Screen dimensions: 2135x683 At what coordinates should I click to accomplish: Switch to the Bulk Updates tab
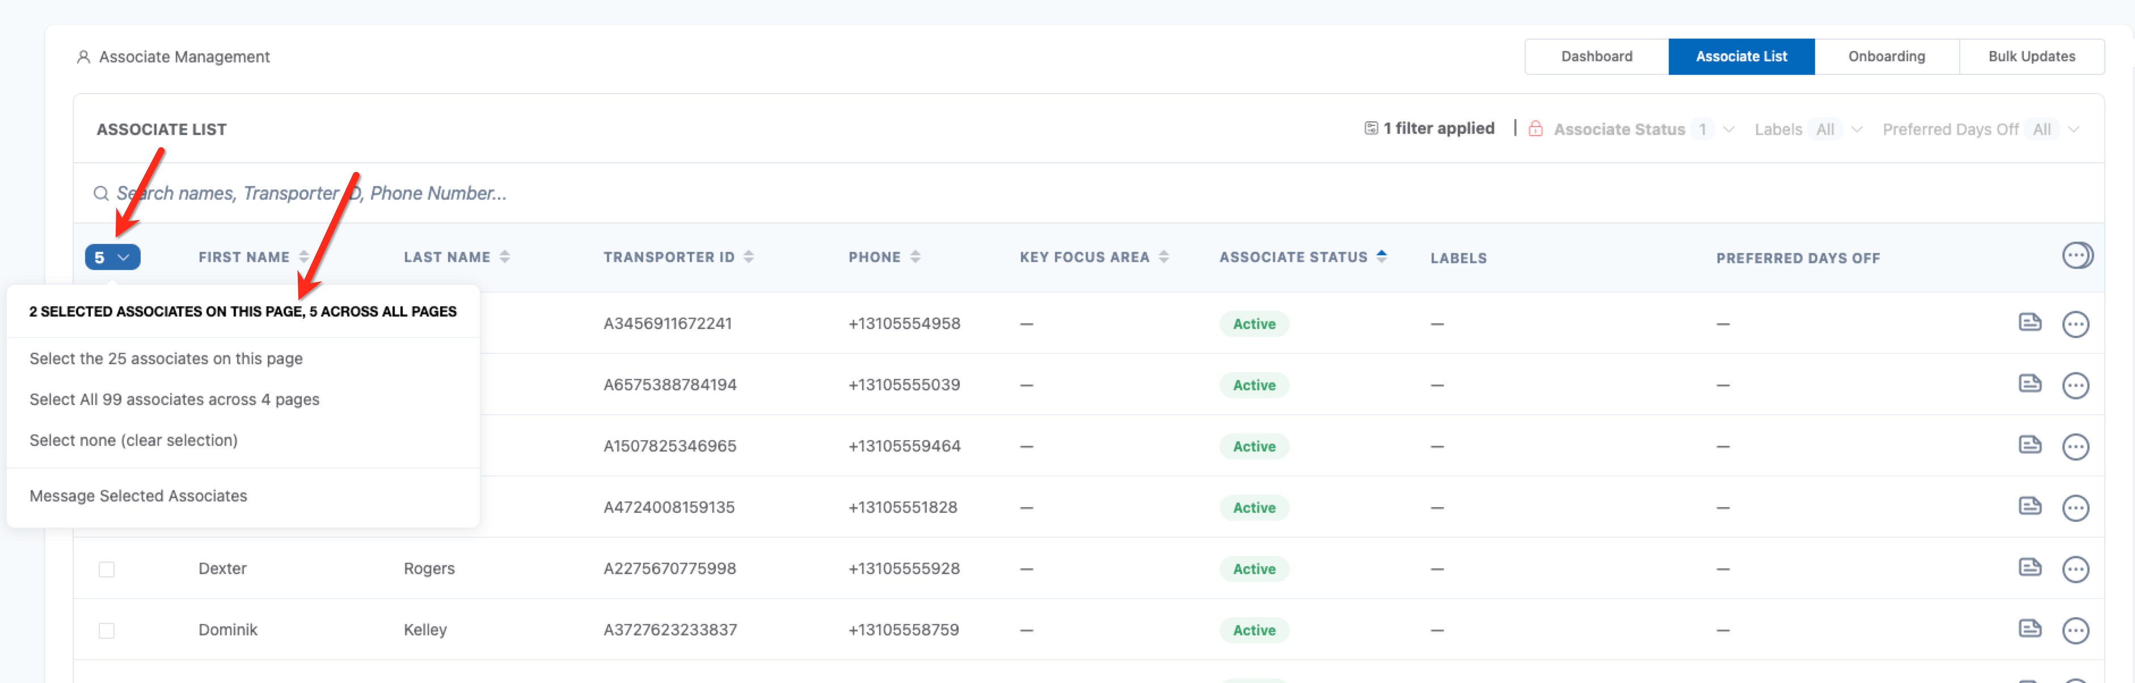point(2031,56)
